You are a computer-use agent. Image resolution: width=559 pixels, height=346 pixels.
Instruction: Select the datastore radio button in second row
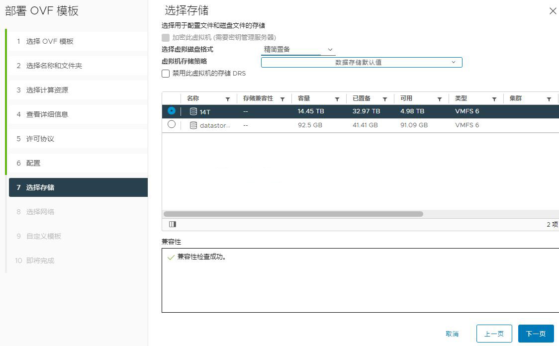(172, 125)
